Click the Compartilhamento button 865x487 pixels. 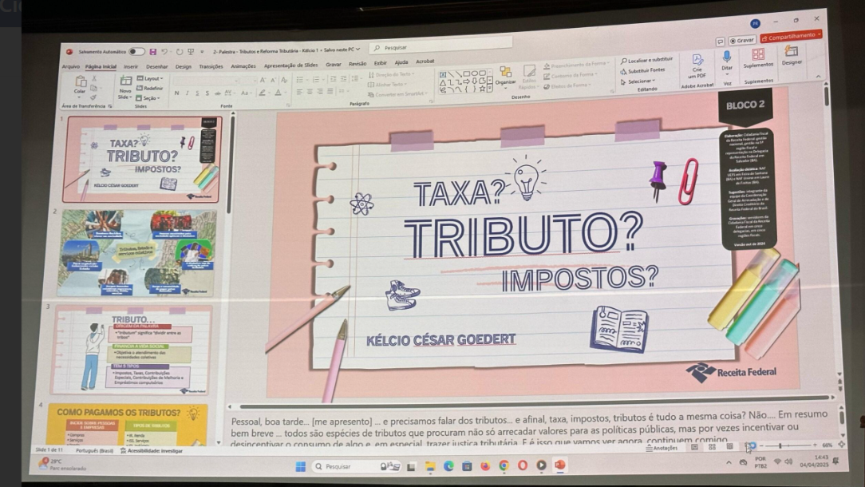(x=790, y=36)
